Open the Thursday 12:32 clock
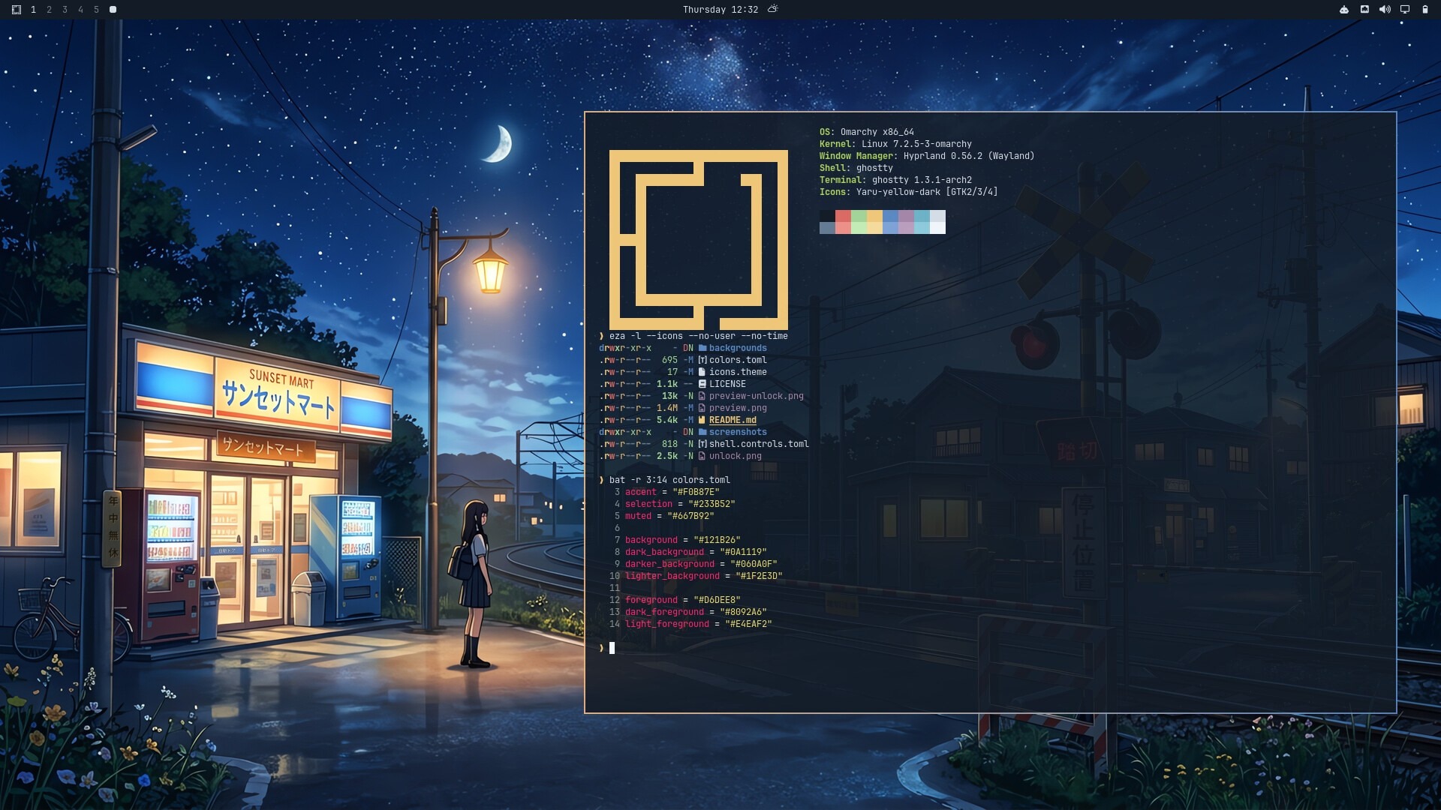Image resolution: width=1441 pixels, height=810 pixels. (x=720, y=10)
